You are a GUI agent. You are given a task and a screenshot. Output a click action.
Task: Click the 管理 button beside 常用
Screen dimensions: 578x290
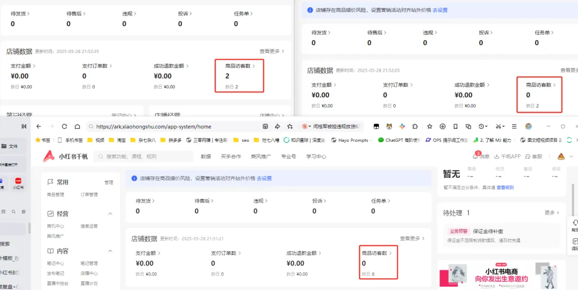click(109, 183)
